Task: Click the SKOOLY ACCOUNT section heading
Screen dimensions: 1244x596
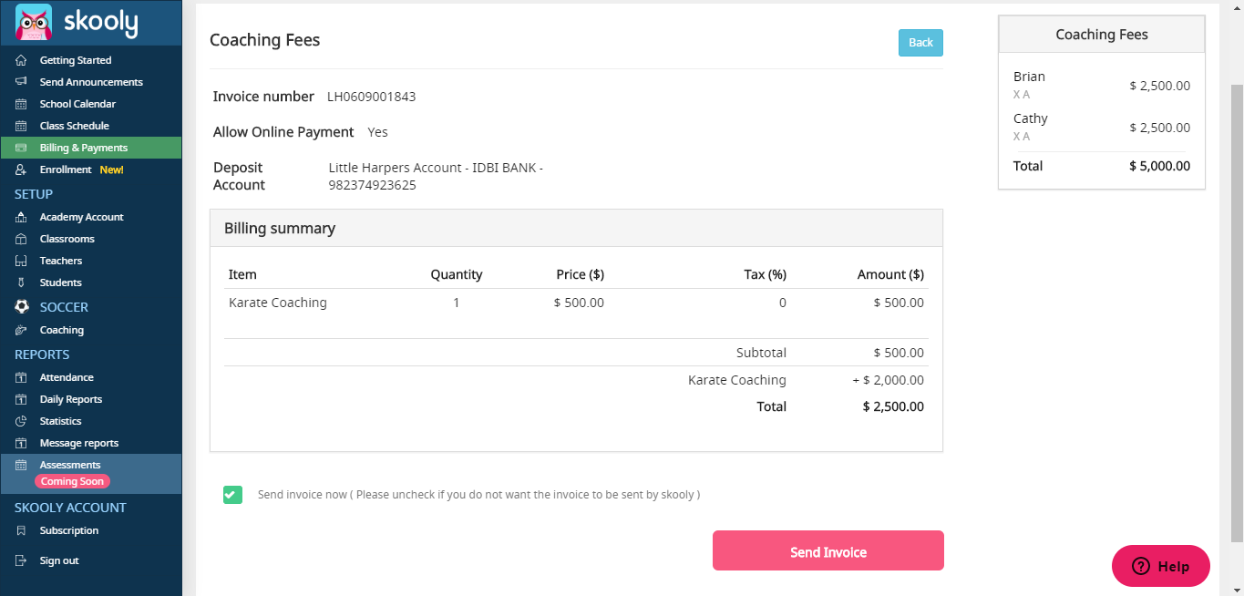Action: pyautogui.click(x=70, y=508)
